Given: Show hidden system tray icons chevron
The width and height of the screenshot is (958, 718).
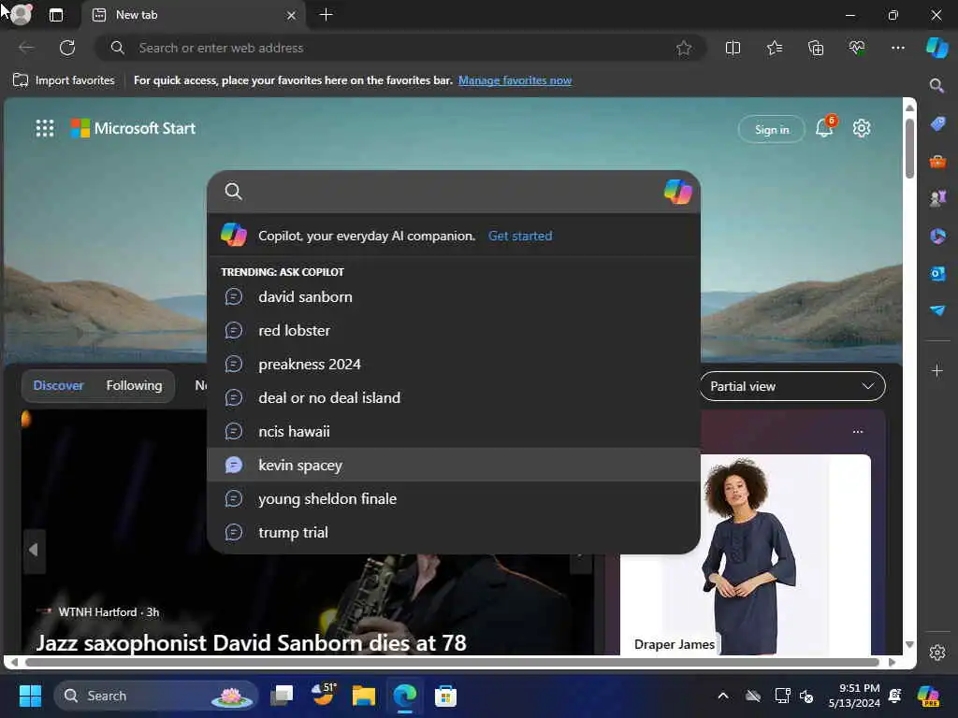Looking at the screenshot, I should 723,696.
